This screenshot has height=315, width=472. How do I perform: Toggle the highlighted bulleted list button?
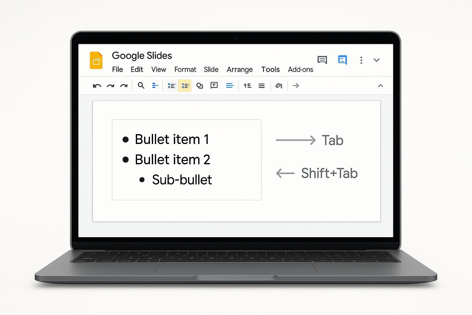[x=185, y=86]
